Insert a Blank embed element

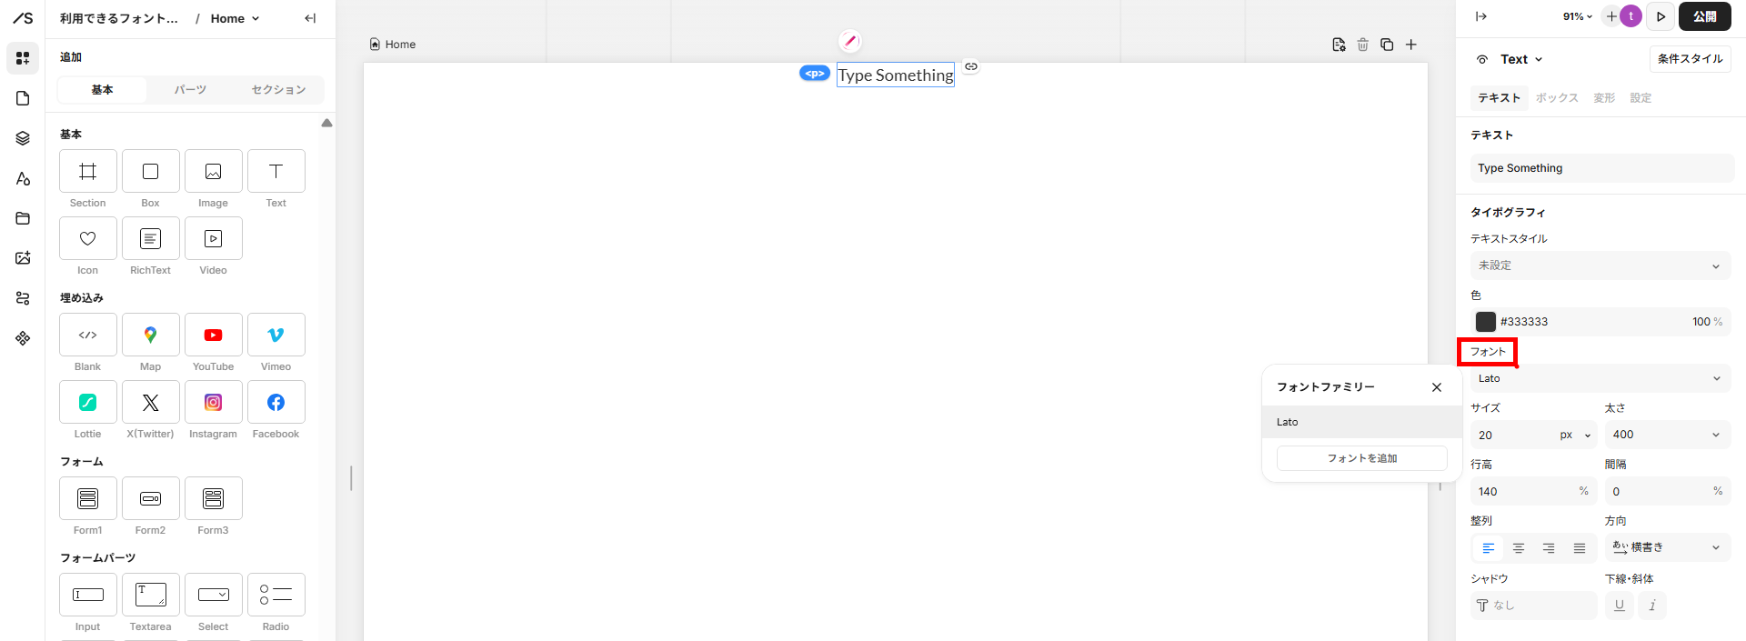click(x=88, y=335)
